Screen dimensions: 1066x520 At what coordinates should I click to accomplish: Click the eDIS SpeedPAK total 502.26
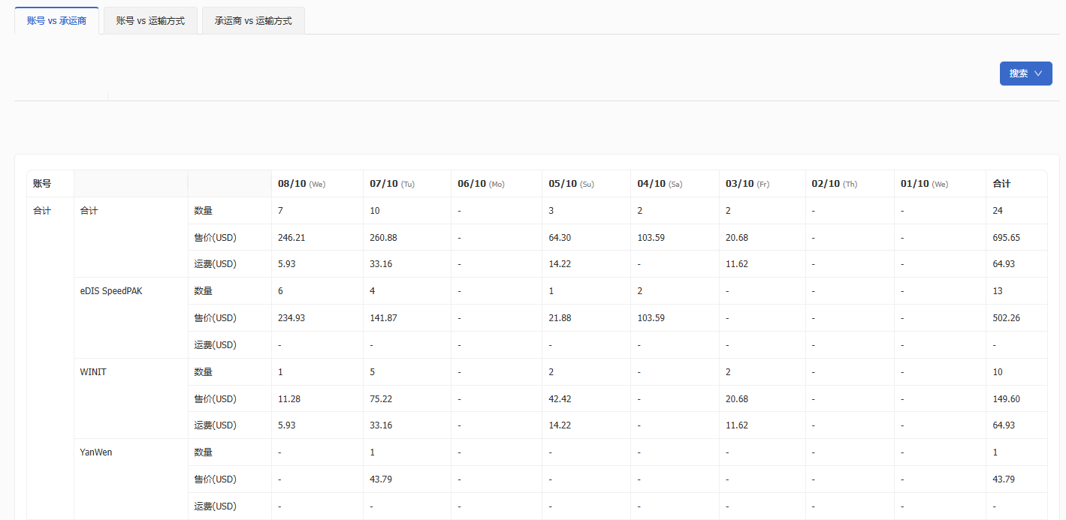(x=1006, y=318)
